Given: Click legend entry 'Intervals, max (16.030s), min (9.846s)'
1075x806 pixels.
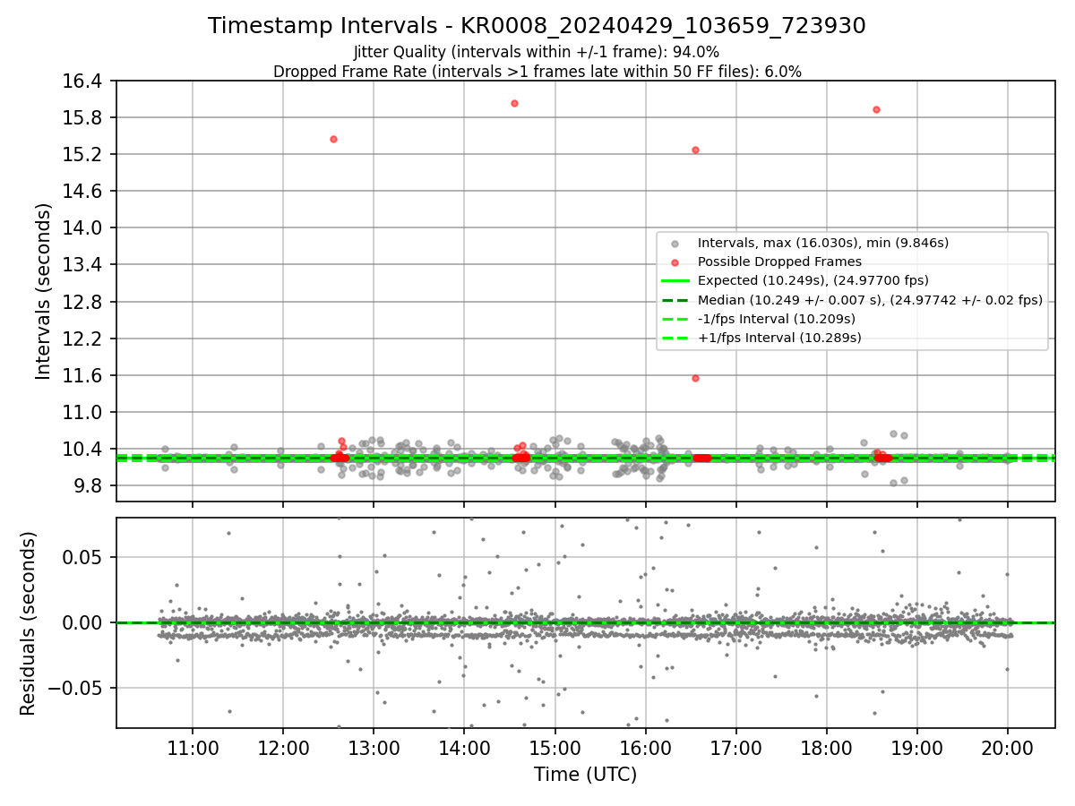Looking at the screenshot, I should coord(822,243).
